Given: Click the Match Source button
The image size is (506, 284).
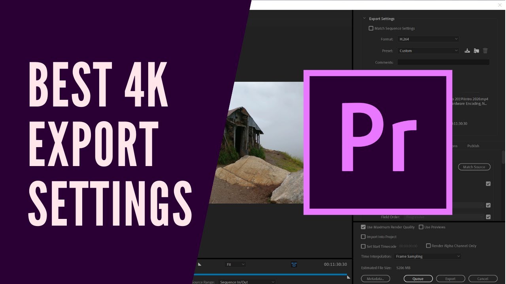Looking at the screenshot, I should pyautogui.click(x=474, y=167).
